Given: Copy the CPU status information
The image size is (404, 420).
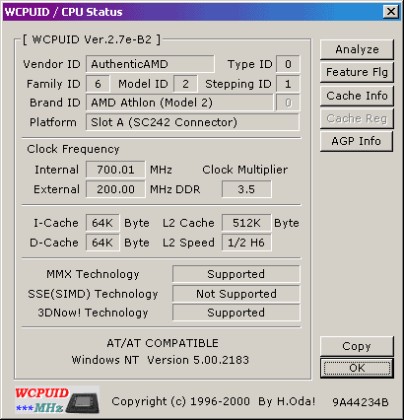Looking at the screenshot, I should (357, 346).
